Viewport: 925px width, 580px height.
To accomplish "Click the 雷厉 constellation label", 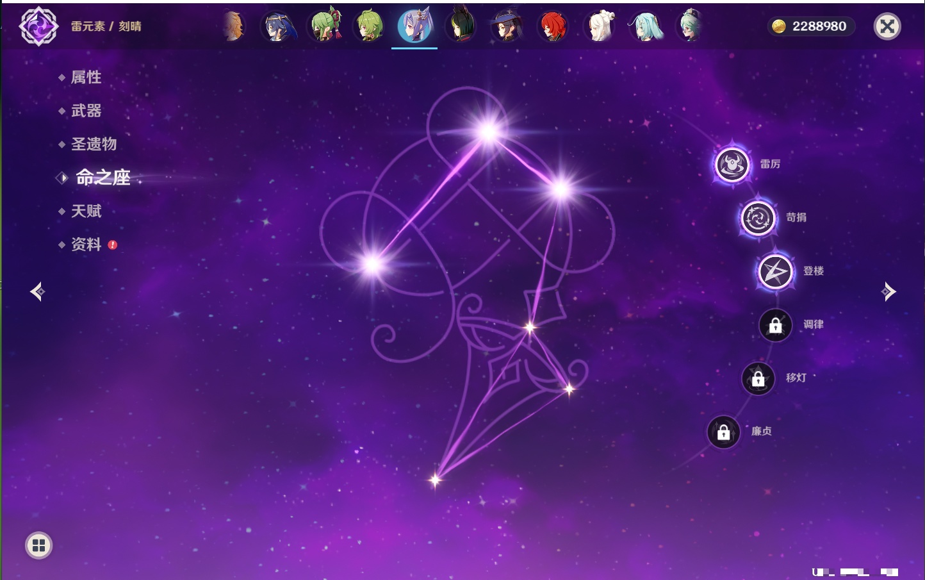I will pos(770,164).
